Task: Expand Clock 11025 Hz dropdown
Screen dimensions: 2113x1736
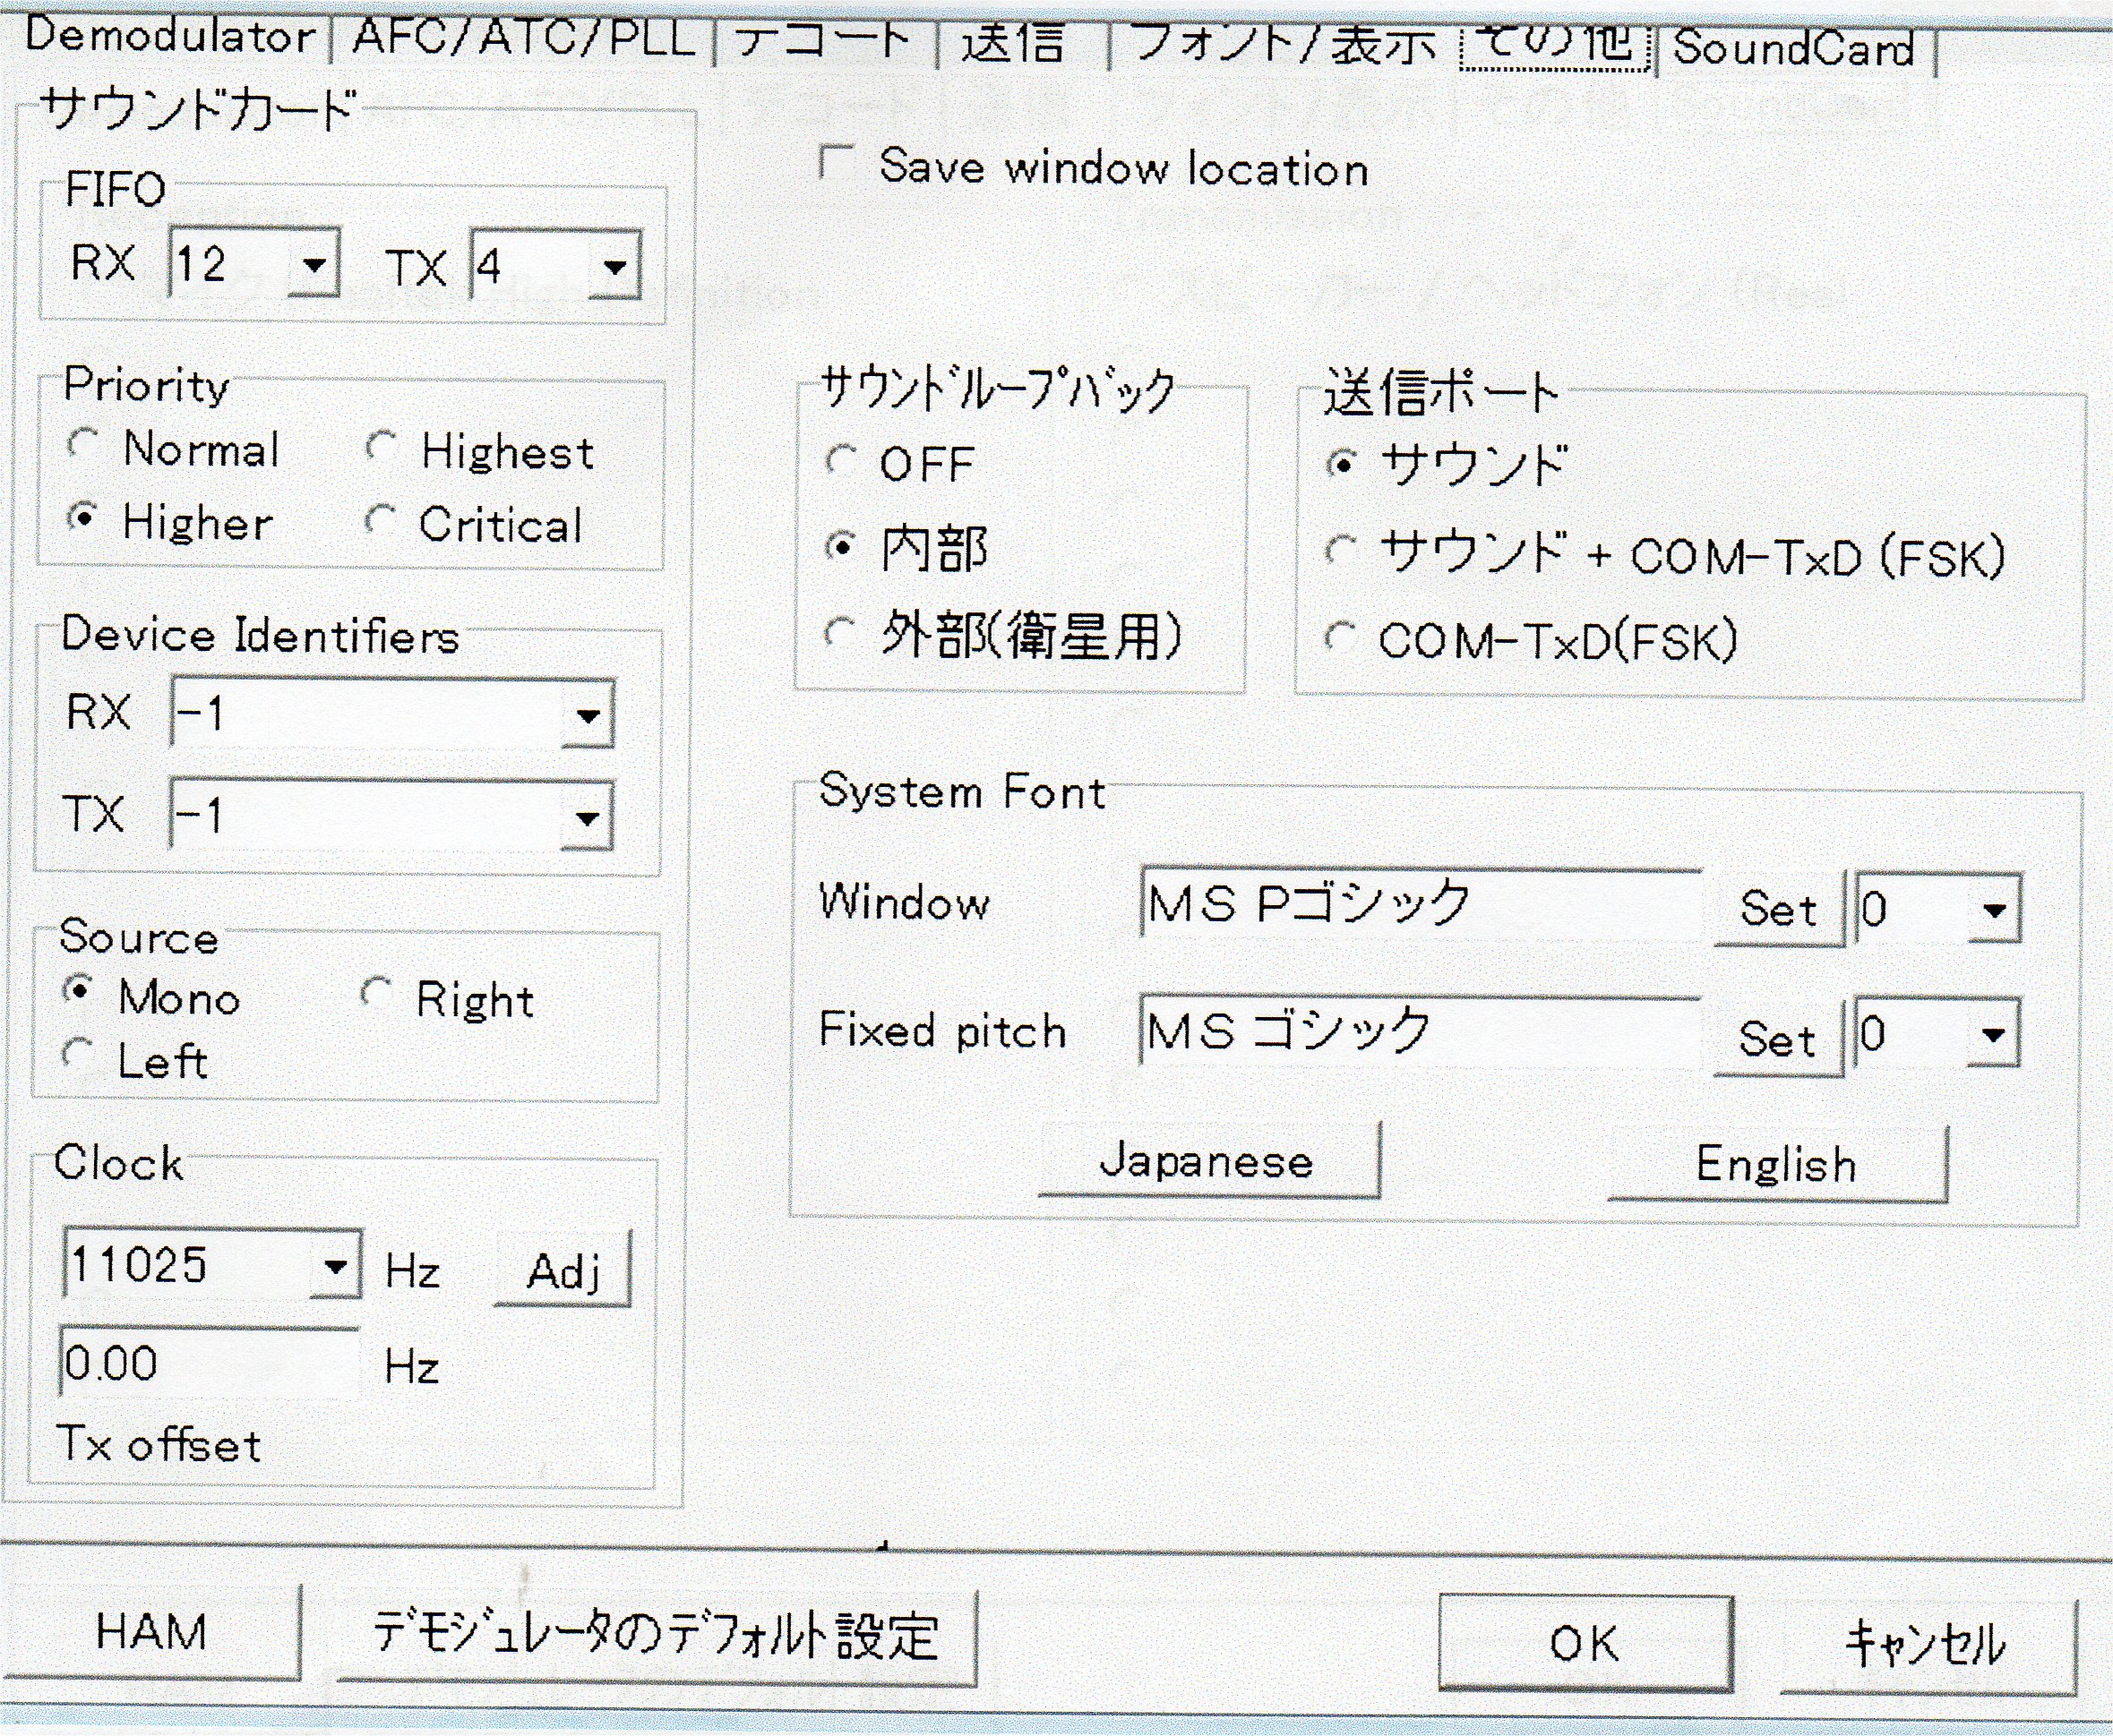Action: [x=336, y=1267]
